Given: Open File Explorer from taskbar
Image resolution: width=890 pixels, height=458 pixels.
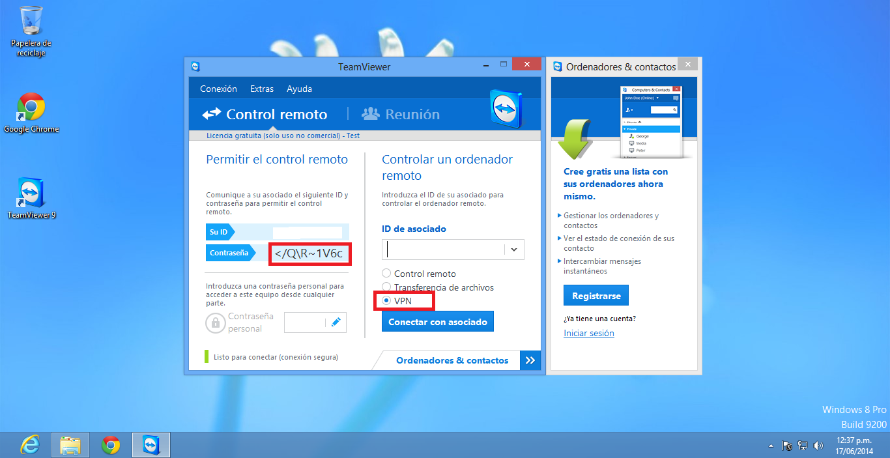Looking at the screenshot, I should [x=70, y=445].
